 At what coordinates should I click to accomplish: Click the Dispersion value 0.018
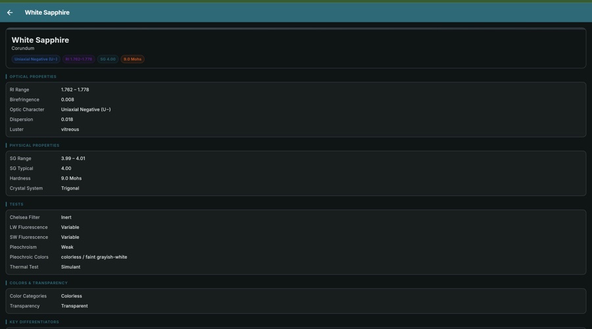click(x=67, y=120)
